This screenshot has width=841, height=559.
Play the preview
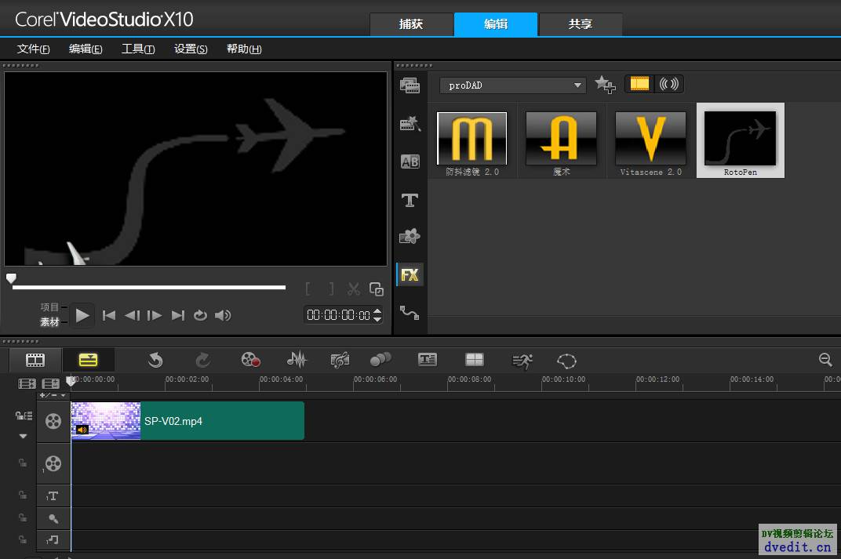tap(82, 315)
